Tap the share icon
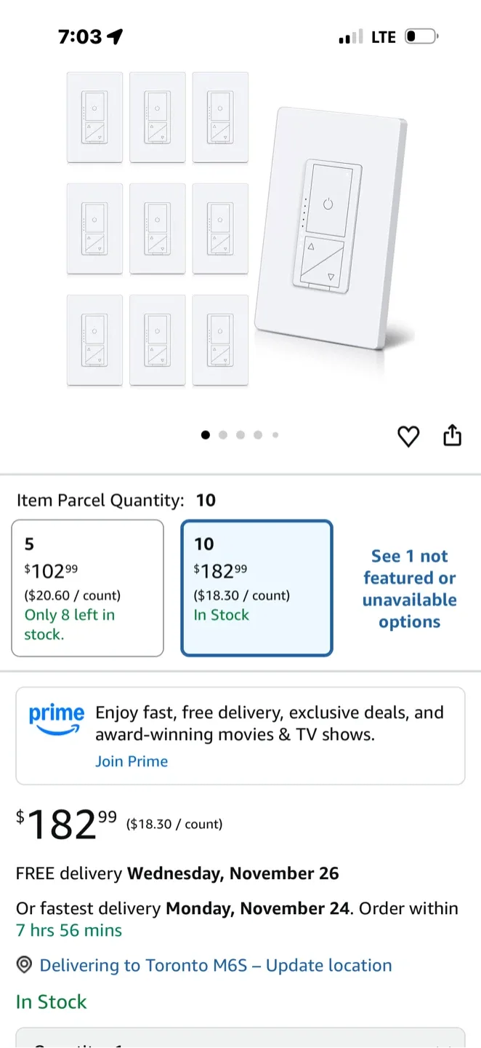The height and width of the screenshot is (1048, 481). coord(452,435)
